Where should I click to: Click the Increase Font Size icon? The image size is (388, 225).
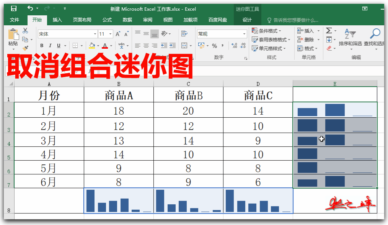click(118, 34)
